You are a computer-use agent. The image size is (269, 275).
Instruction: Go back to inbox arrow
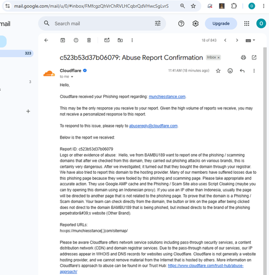[46, 40]
